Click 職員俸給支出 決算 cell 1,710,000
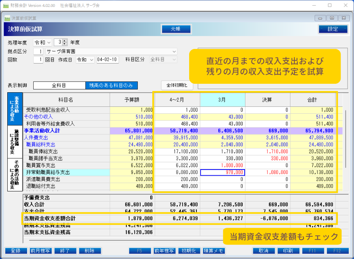Viewport: 354px width, 259px height. [268, 152]
